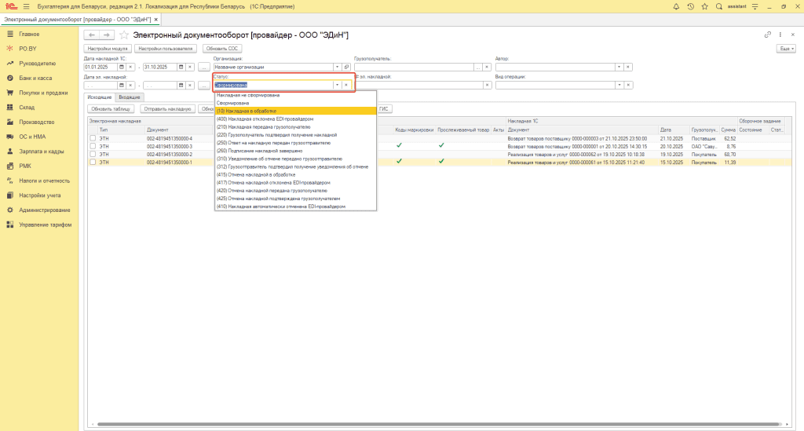Expand the Организация dropdown arrow
804x431 pixels.
pos(337,67)
